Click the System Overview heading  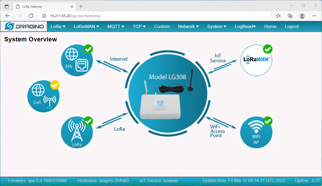pyautogui.click(x=31, y=39)
